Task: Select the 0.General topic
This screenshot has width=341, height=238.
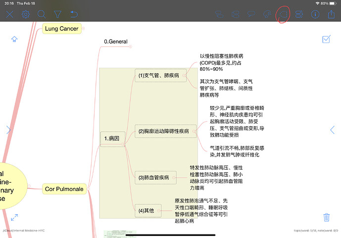Action: 116,42
